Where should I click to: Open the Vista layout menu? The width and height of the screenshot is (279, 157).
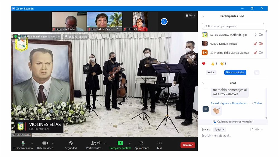190,16
